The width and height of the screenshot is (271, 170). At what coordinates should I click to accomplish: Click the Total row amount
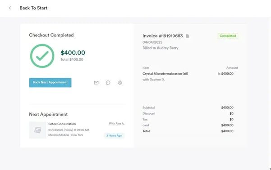click(227, 131)
